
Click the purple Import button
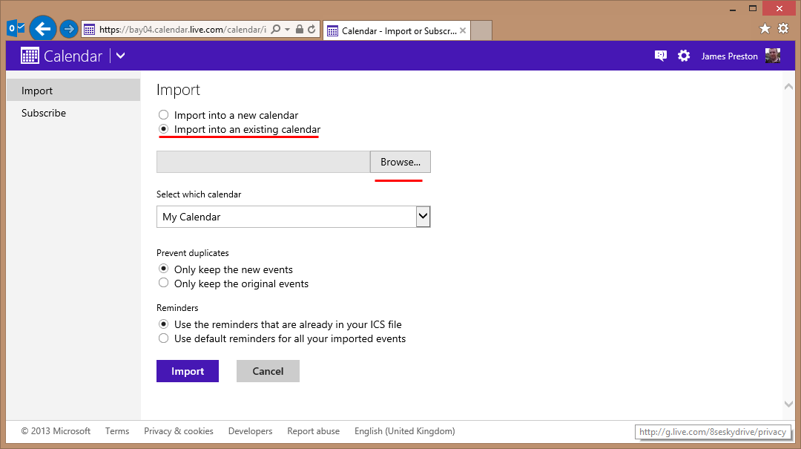(188, 371)
